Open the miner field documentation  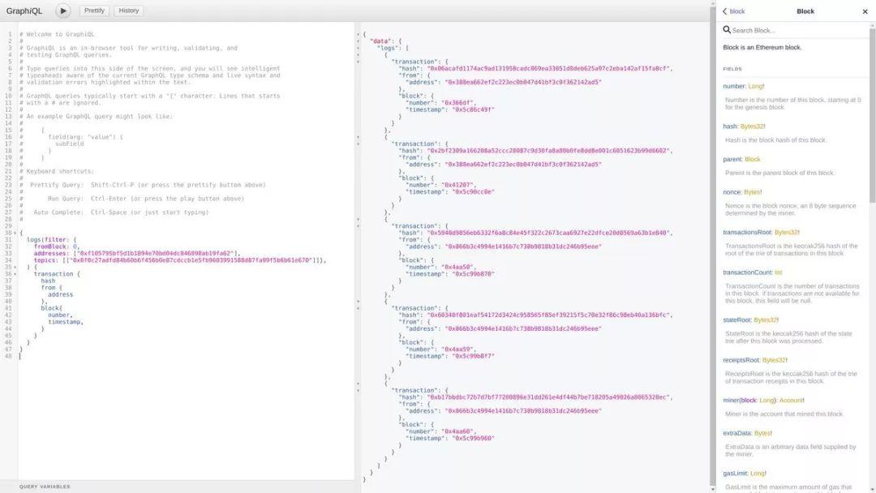pyautogui.click(x=731, y=401)
